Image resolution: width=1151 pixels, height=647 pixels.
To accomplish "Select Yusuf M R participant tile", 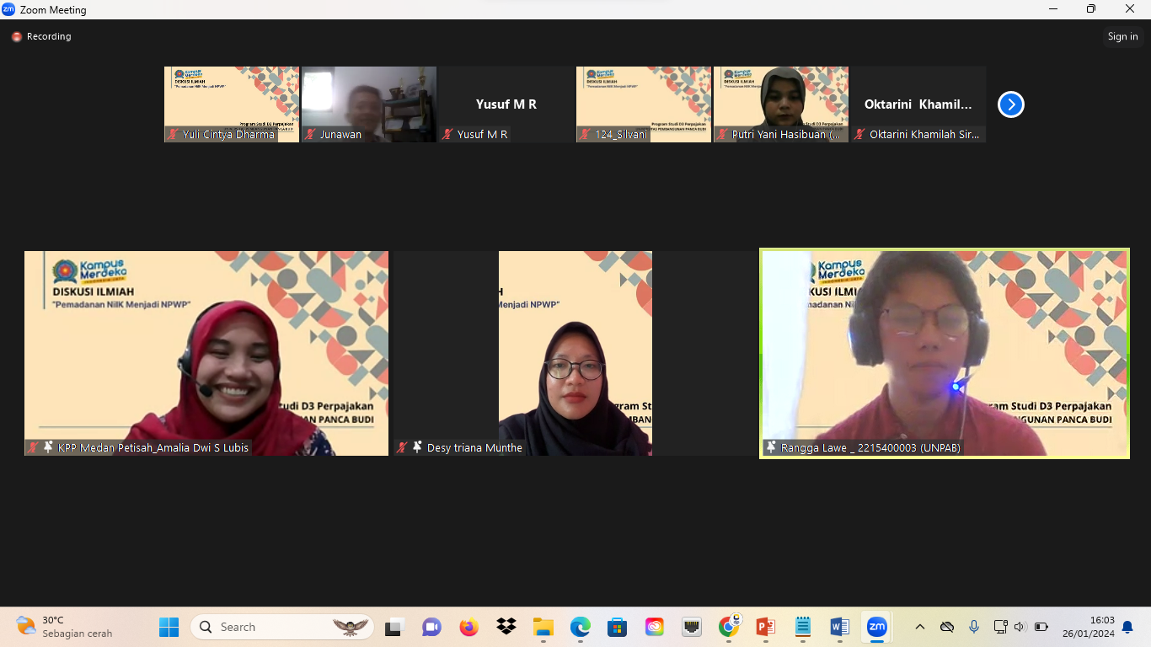I will 506,104.
